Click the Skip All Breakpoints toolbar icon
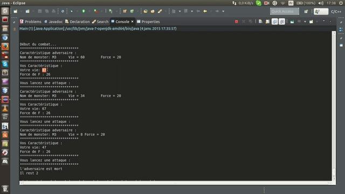Image resolution: width=345 pixels, height=194 pixels. 63,11
